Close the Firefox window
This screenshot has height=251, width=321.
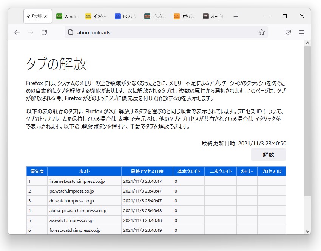302,16
